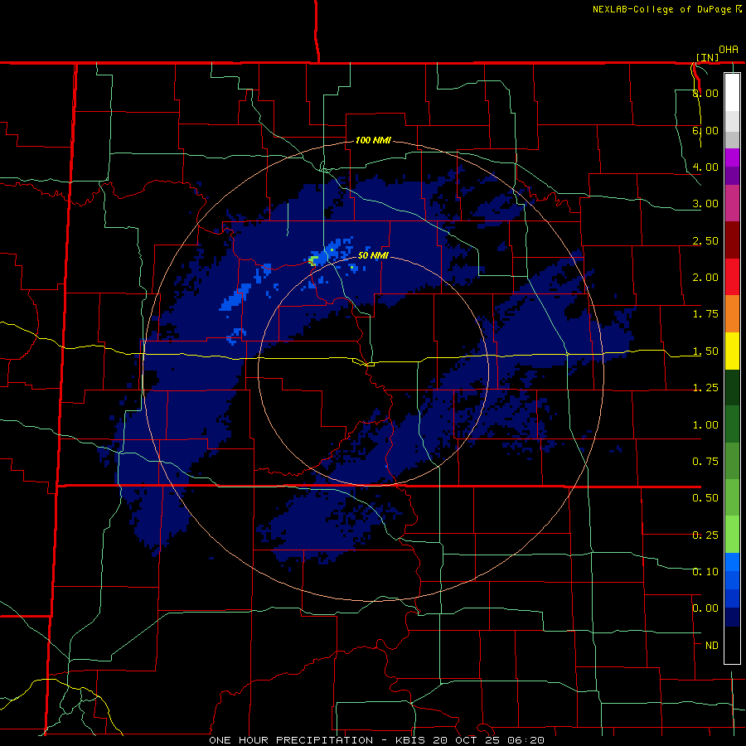746x746 pixels.
Task: Click the 1.50 legend value
Action: pos(705,351)
